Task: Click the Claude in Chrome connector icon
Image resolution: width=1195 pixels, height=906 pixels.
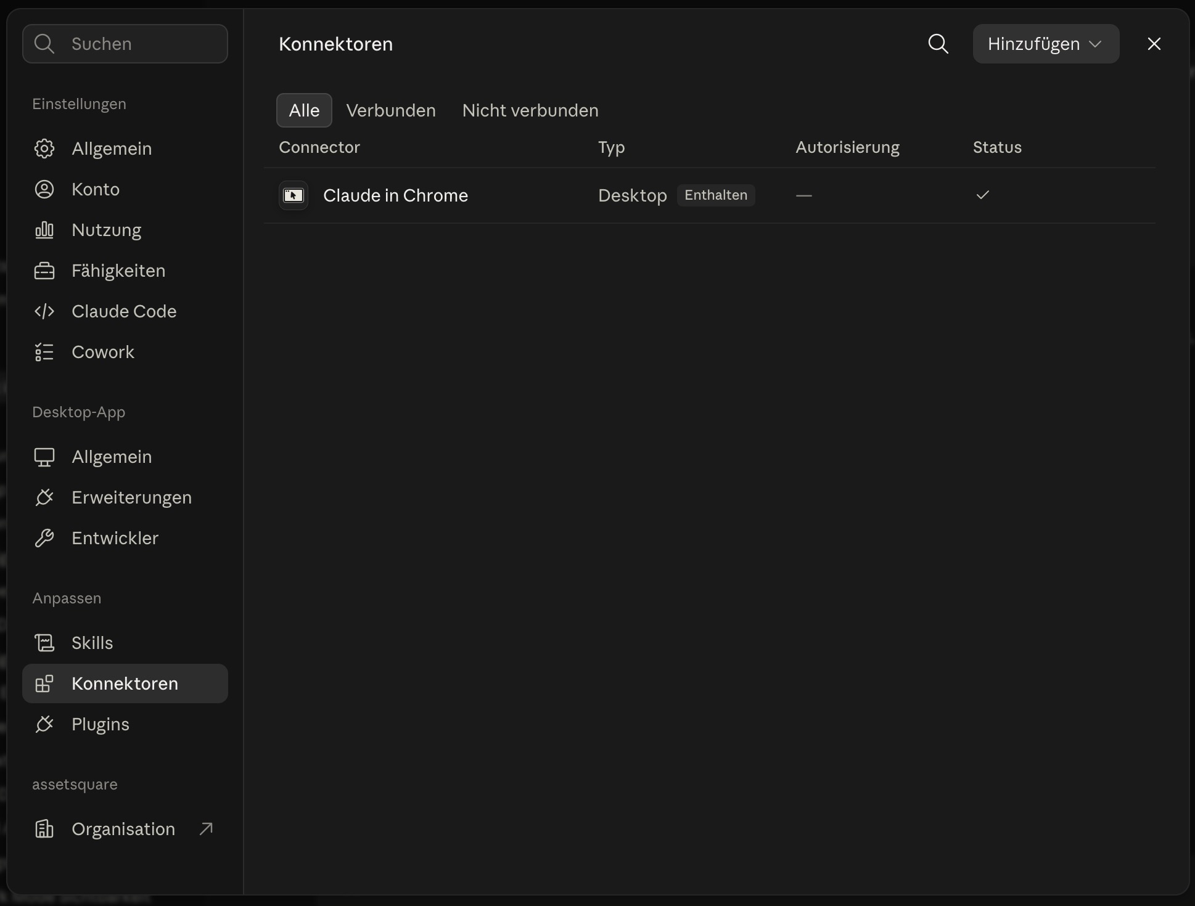Action: coord(294,195)
